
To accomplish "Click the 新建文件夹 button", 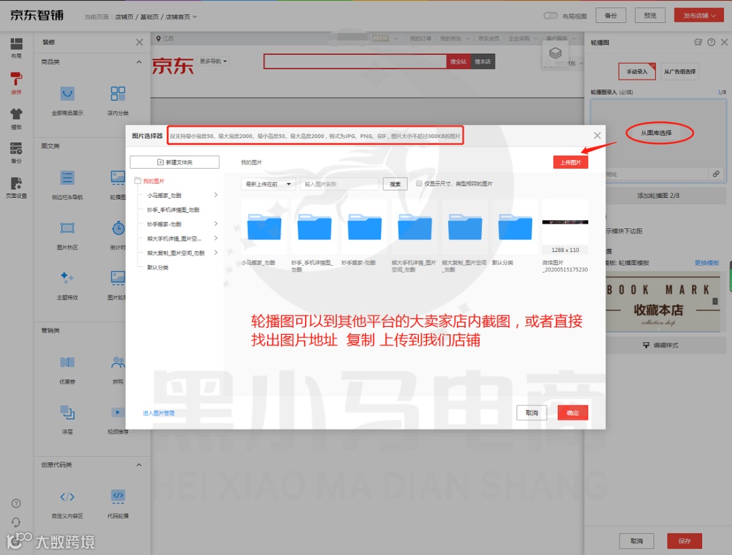I will coord(175,162).
